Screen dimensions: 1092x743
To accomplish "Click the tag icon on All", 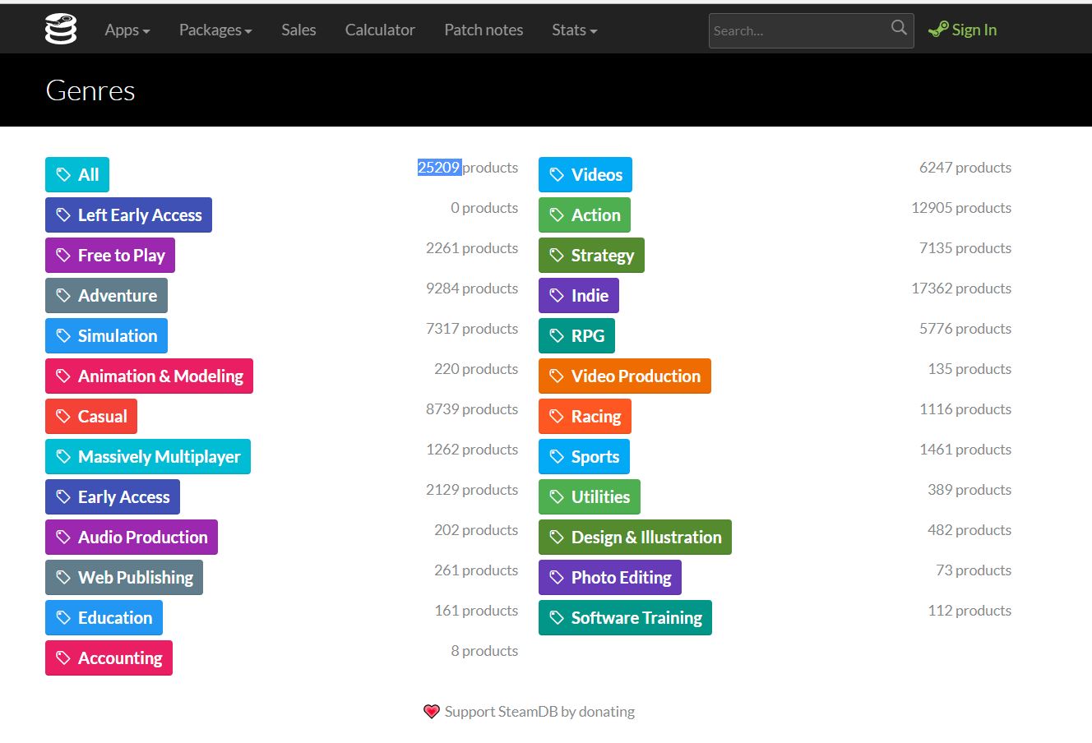I will pyautogui.click(x=63, y=174).
